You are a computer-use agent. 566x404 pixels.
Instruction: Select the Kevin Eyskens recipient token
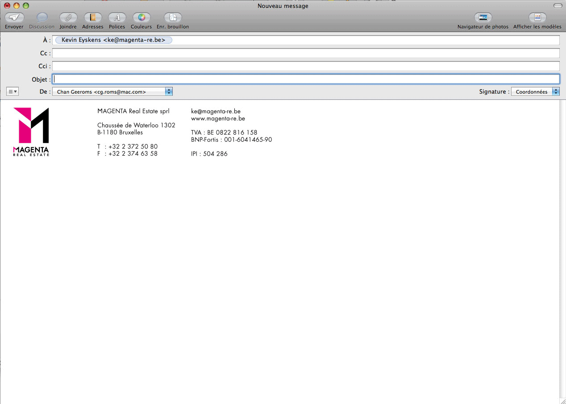(x=113, y=40)
